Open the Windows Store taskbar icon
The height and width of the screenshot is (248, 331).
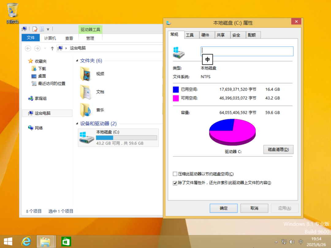[x=66, y=242]
